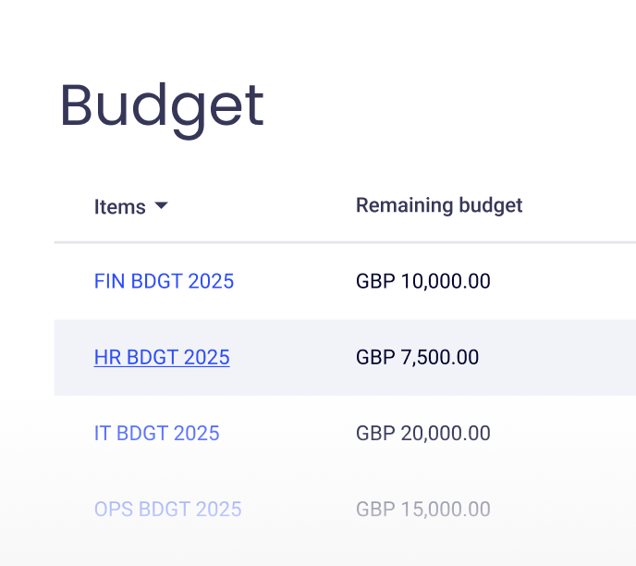The width and height of the screenshot is (636, 566).
Task: Select the IT budget row's empty area
Action: (x=564, y=433)
